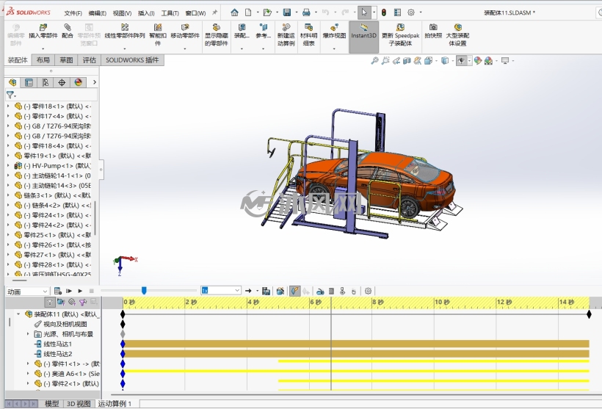602x409 pixels.
Task: Expand 链条3<1> tree item
Action: (9, 195)
